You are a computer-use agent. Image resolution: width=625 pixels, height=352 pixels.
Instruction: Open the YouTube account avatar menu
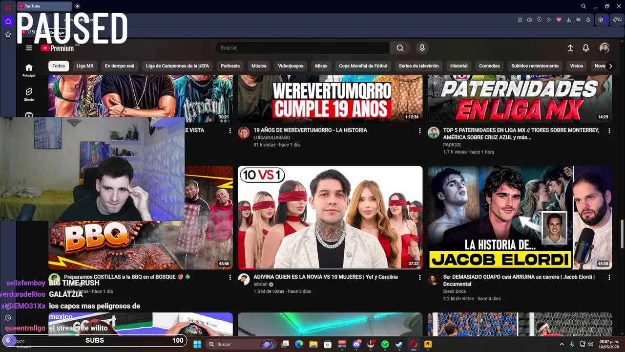coord(604,48)
